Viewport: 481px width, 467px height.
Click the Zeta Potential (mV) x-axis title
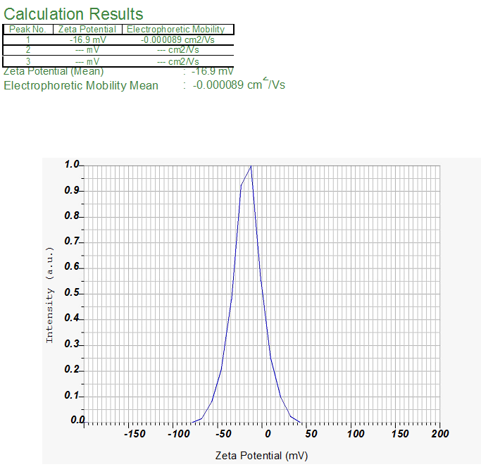[261, 456]
